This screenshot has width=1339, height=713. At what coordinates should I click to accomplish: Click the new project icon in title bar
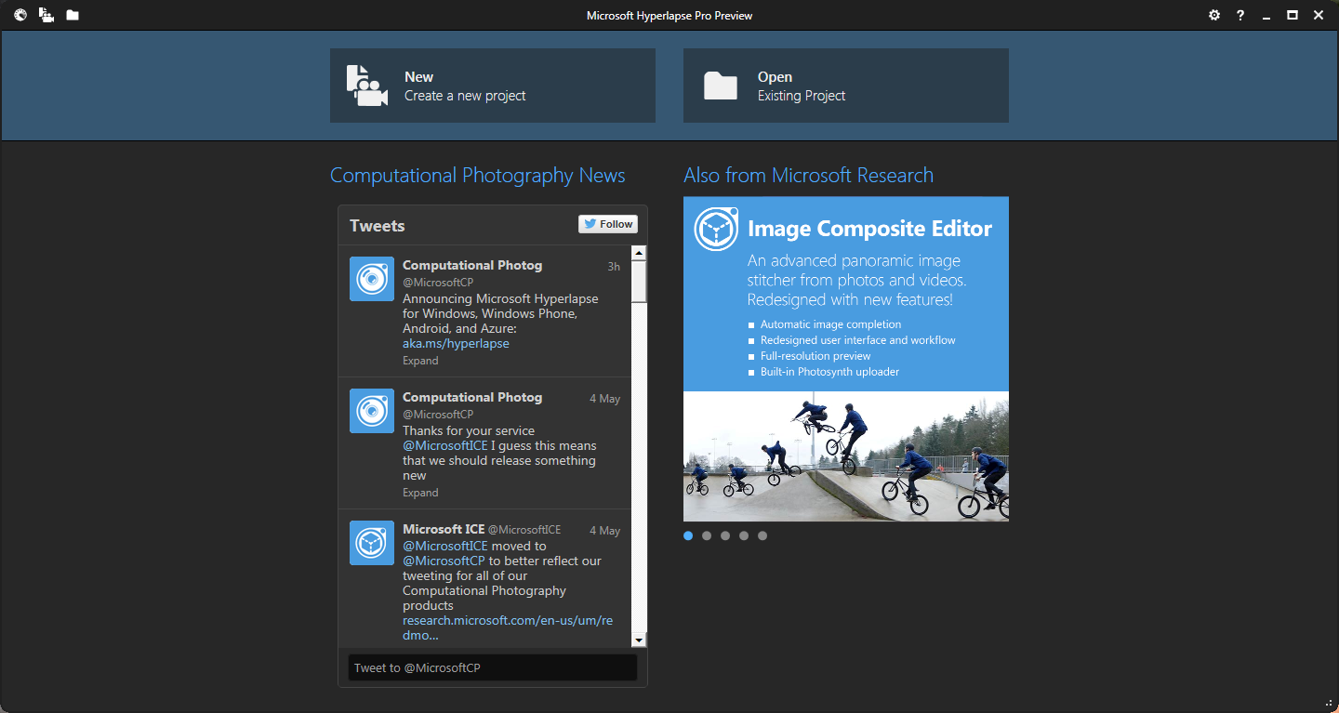tap(46, 15)
